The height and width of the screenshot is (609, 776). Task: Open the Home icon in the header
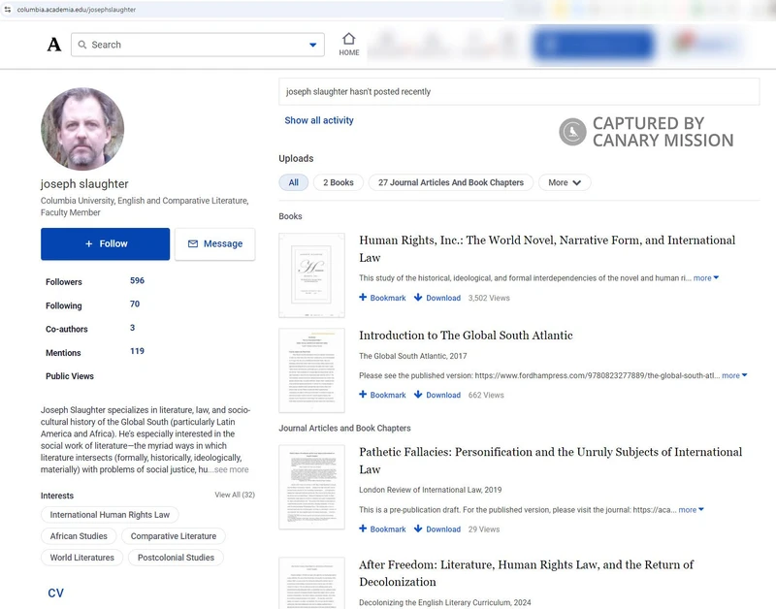349,44
